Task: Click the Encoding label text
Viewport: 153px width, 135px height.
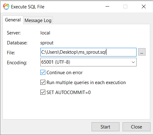Action: tap(17, 63)
